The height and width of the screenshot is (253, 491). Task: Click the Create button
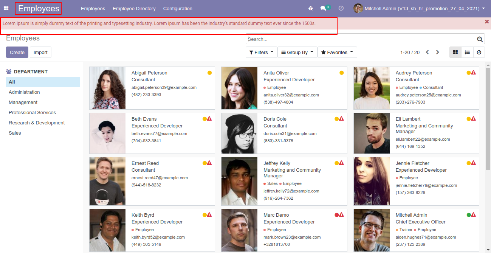coord(17,53)
